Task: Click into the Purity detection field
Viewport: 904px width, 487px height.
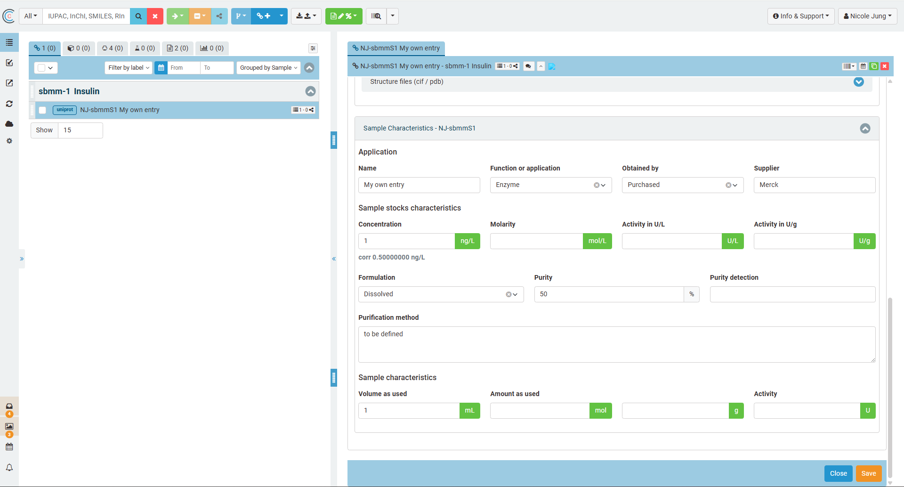Action: (x=792, y=294)
